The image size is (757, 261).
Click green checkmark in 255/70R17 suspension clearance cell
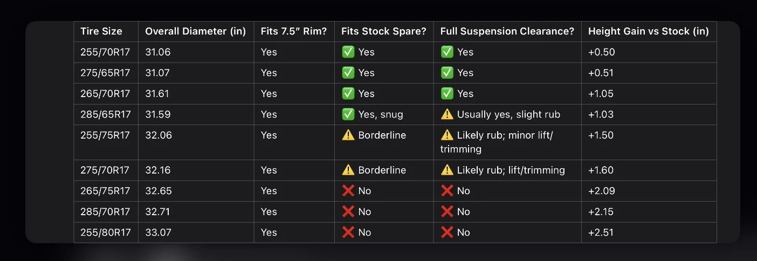click(x=447, y=52)
